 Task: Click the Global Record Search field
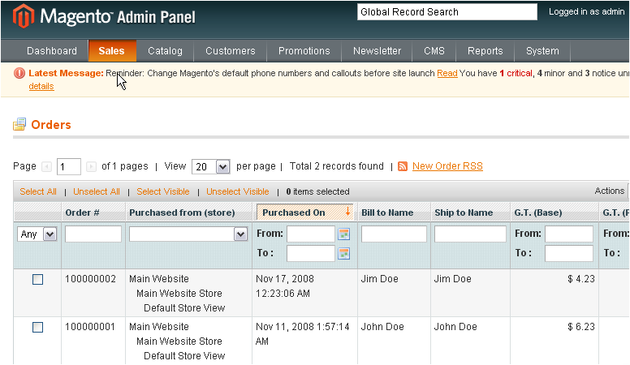click(x=447, y=12)
